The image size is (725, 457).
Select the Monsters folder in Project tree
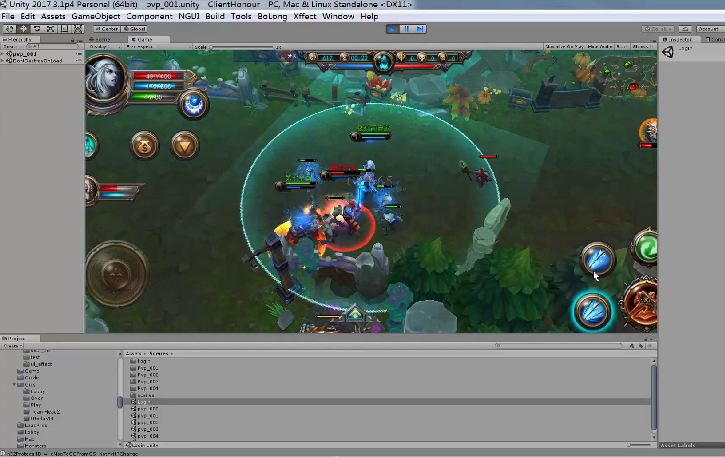point(32,446)
